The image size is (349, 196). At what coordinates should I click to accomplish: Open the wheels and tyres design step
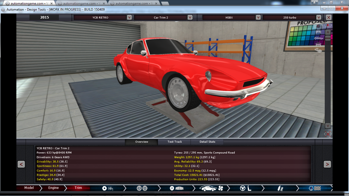(x=142, y=188)
